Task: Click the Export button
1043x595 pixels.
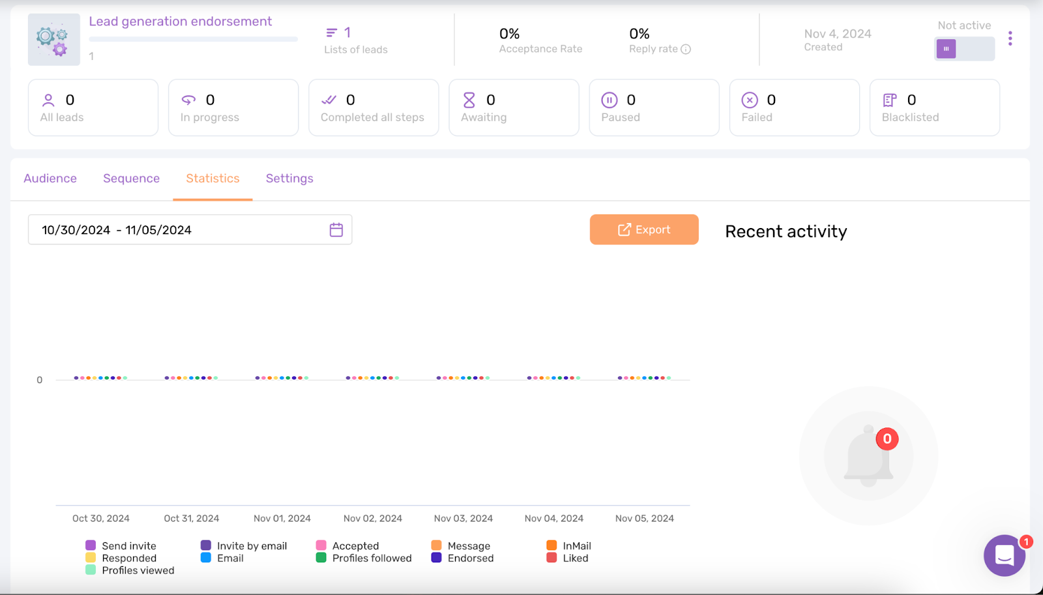Action: (643, 229)
